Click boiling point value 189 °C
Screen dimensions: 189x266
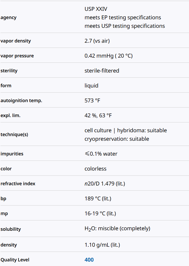click(x=98, y=199)
